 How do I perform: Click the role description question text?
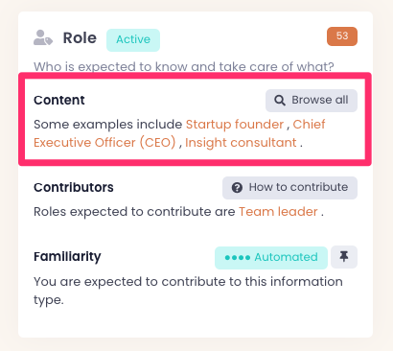coord(184,67)
